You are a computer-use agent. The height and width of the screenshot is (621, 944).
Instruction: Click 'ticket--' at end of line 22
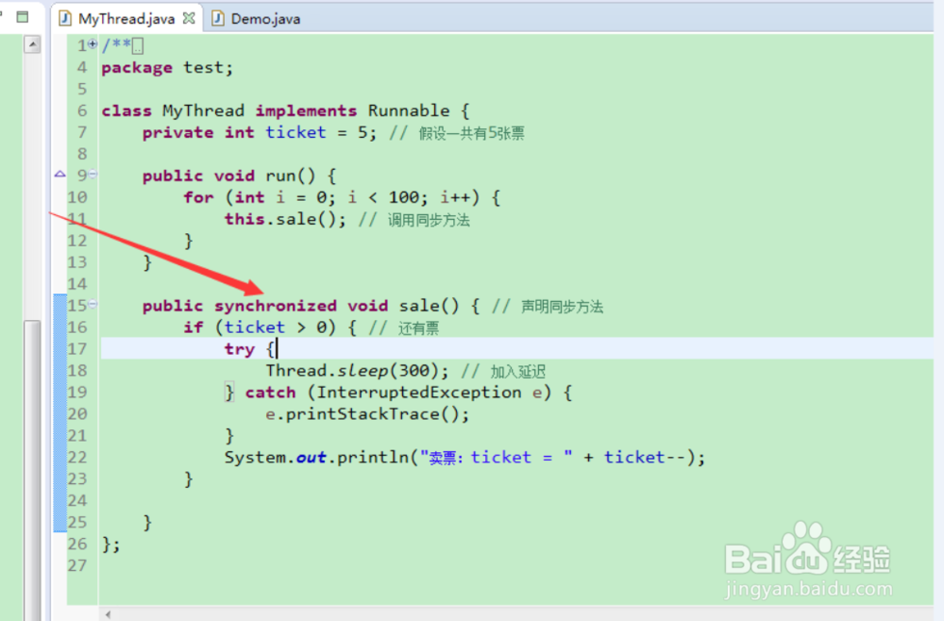tap(644, 458)
